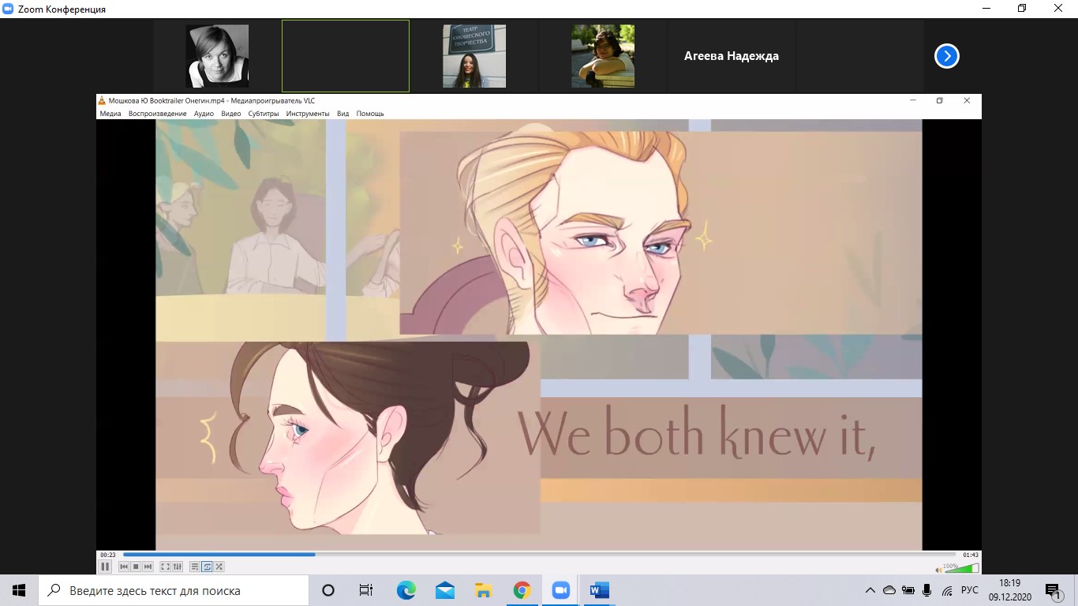Viewport: 1078px width, 606px height.
Task: Open File Explorer from taskbar
Action: click(x=483, y=590)
